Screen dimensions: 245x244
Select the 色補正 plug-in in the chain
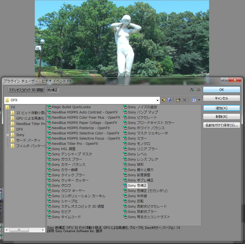tap(53, 90)
